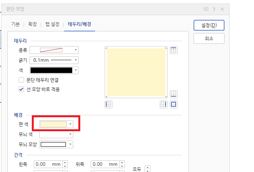Uncheck 선 모양 바로 적용 checkbox
Image resolution: width=254 pixels, height=172 pixels.
(22, 89)
